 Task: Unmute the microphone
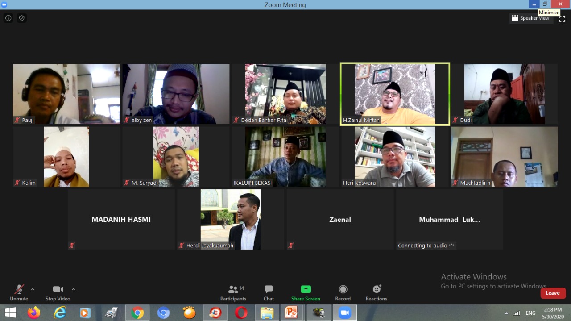[x=19, y=293]
